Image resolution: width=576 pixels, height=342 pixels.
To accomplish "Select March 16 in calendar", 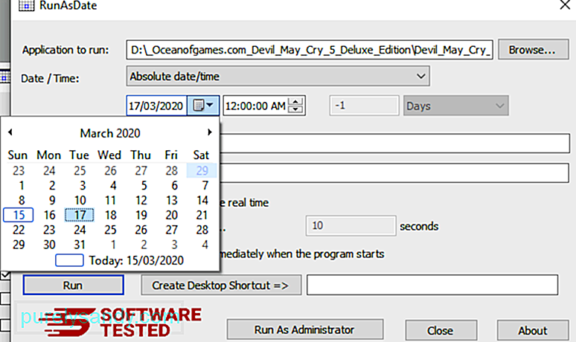I will point(49,215).
